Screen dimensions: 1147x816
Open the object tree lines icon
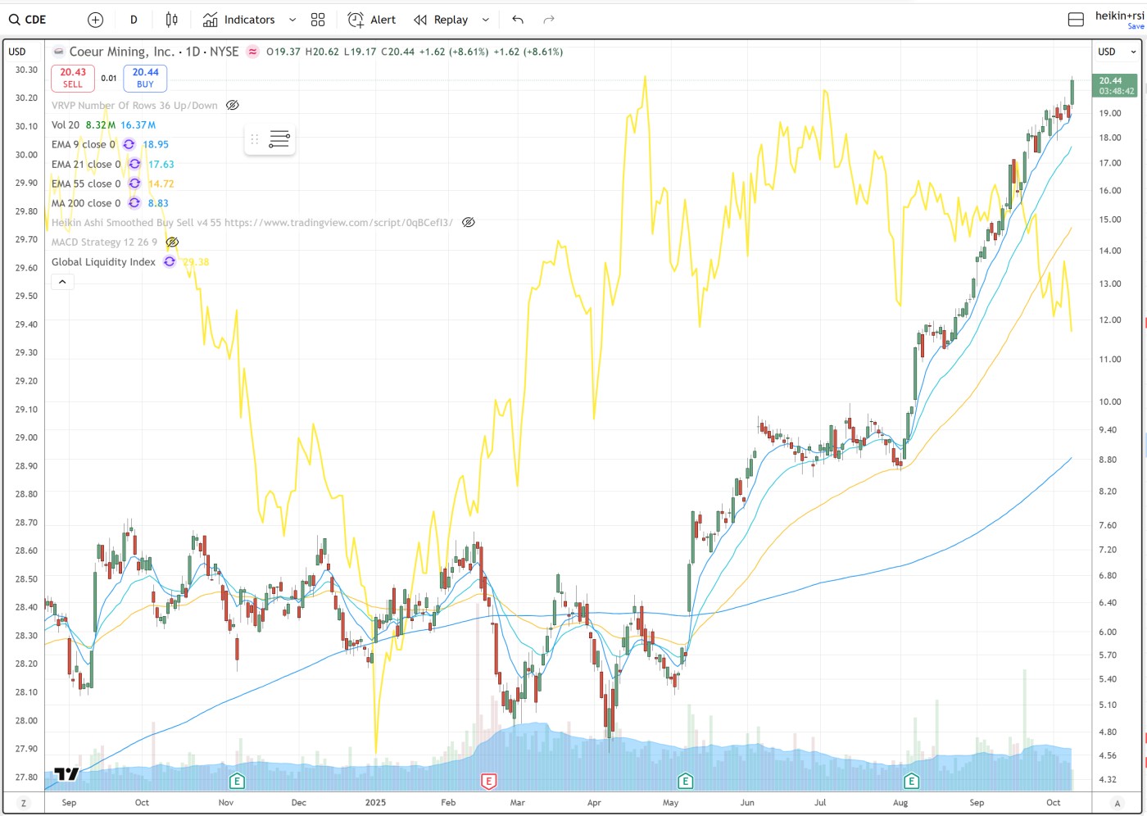[x=279, y=139]
